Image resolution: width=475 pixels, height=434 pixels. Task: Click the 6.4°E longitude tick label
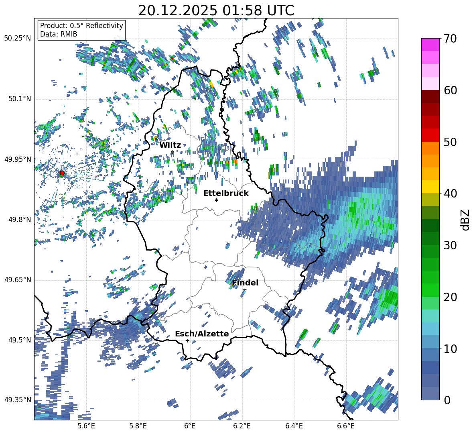click(294, 426)
